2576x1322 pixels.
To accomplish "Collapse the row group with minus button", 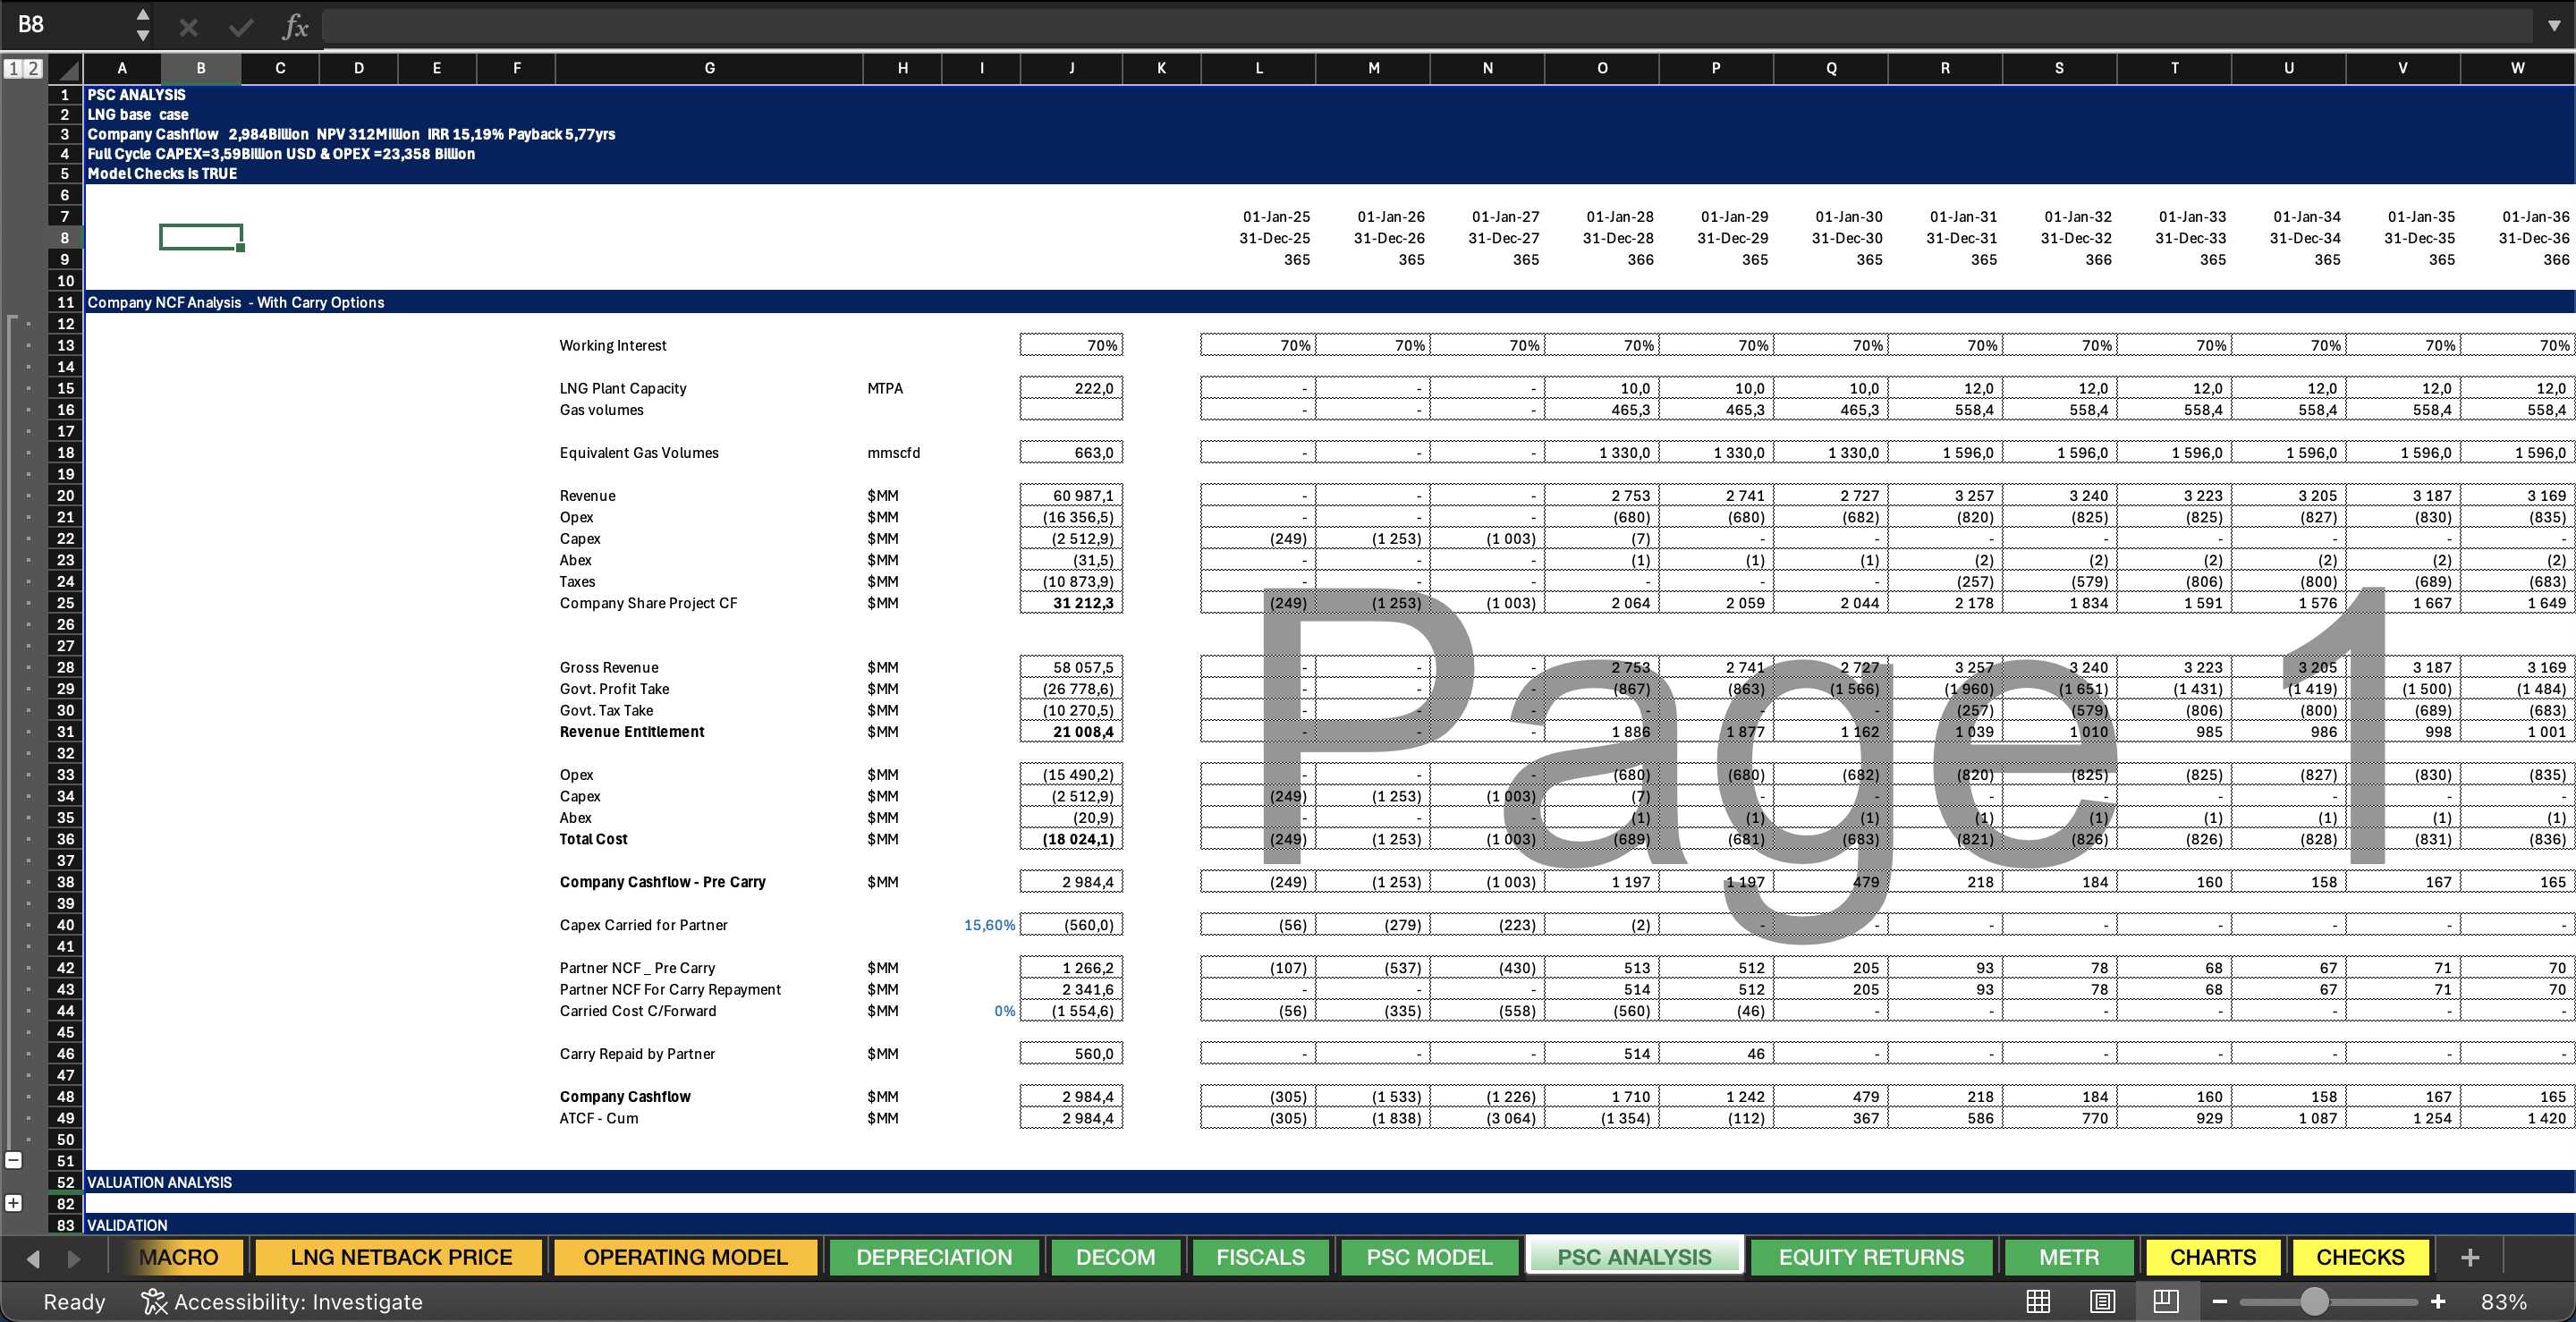I will (x=13, y=1160).
